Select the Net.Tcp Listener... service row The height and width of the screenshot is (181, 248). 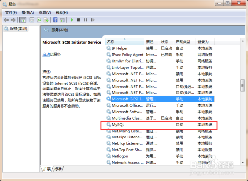click(x=160, y=143)
